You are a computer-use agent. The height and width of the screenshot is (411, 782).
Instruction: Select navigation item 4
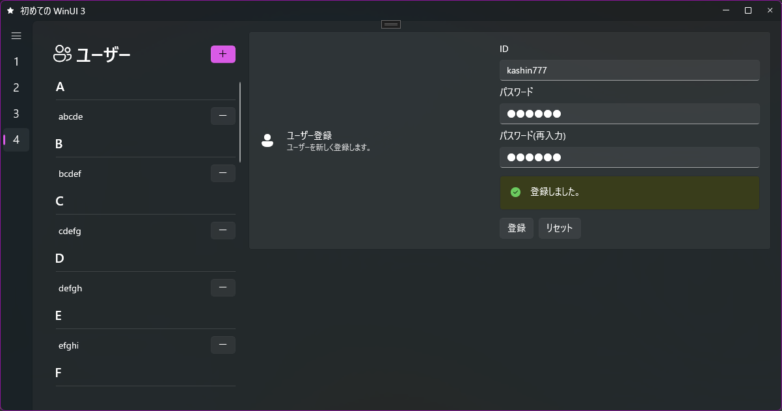(x=16, y=140)
